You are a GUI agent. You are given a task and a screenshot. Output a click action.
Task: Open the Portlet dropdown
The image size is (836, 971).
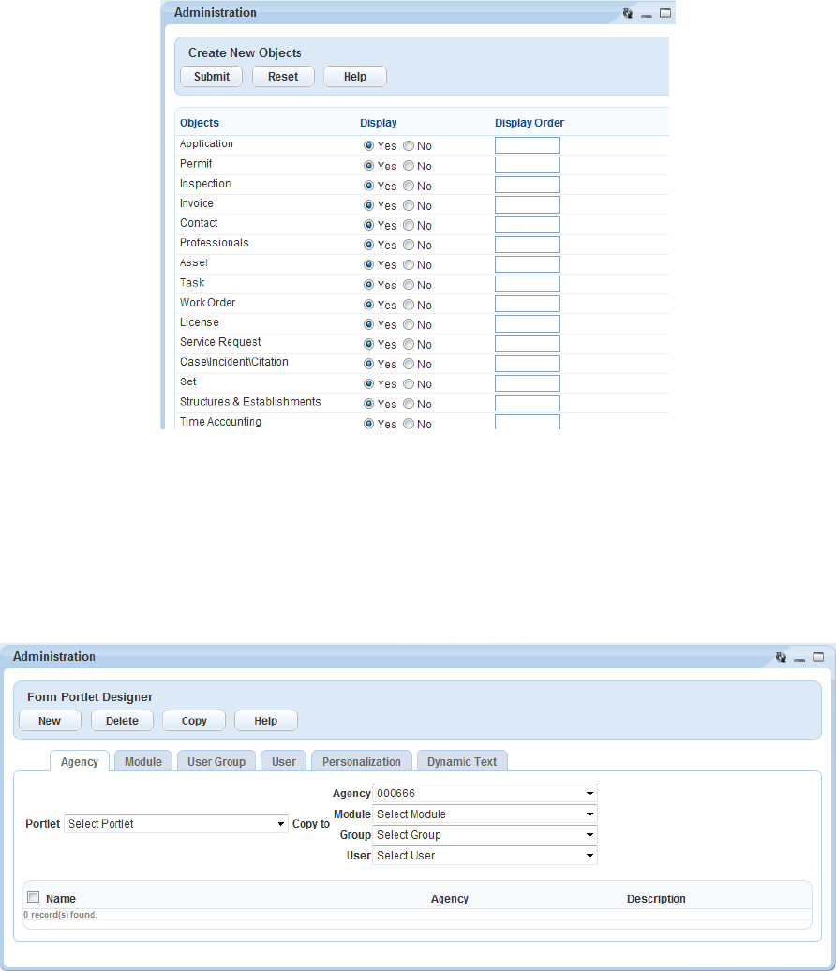(x=176, y=824)
